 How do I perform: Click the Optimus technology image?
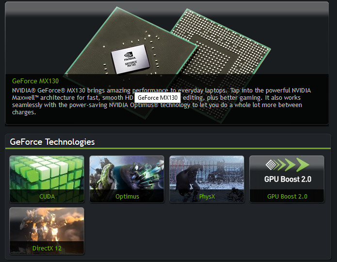127,179
